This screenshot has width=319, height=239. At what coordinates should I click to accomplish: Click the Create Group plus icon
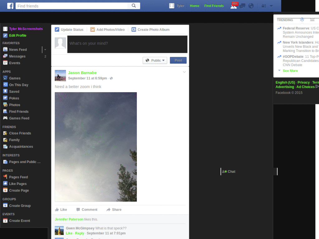(x=5, y=205)
